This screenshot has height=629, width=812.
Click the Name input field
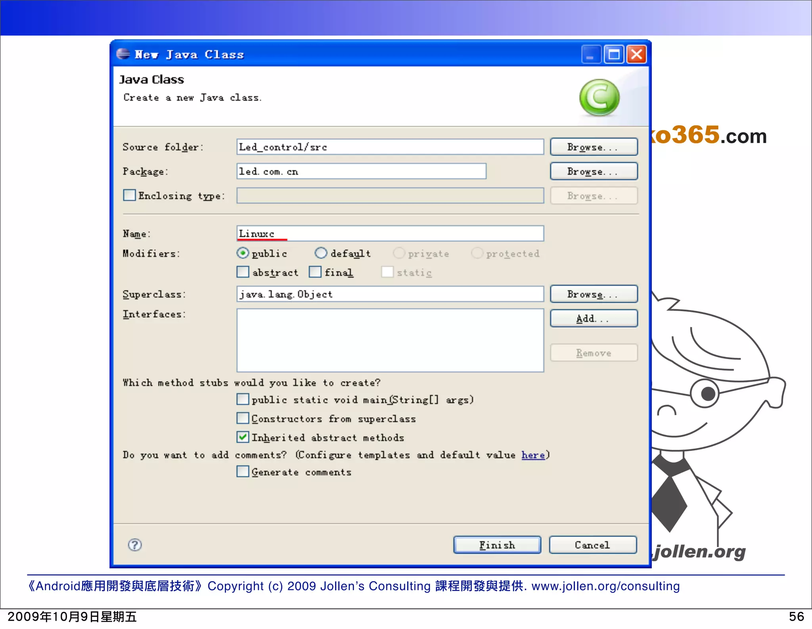coord(390,234)
